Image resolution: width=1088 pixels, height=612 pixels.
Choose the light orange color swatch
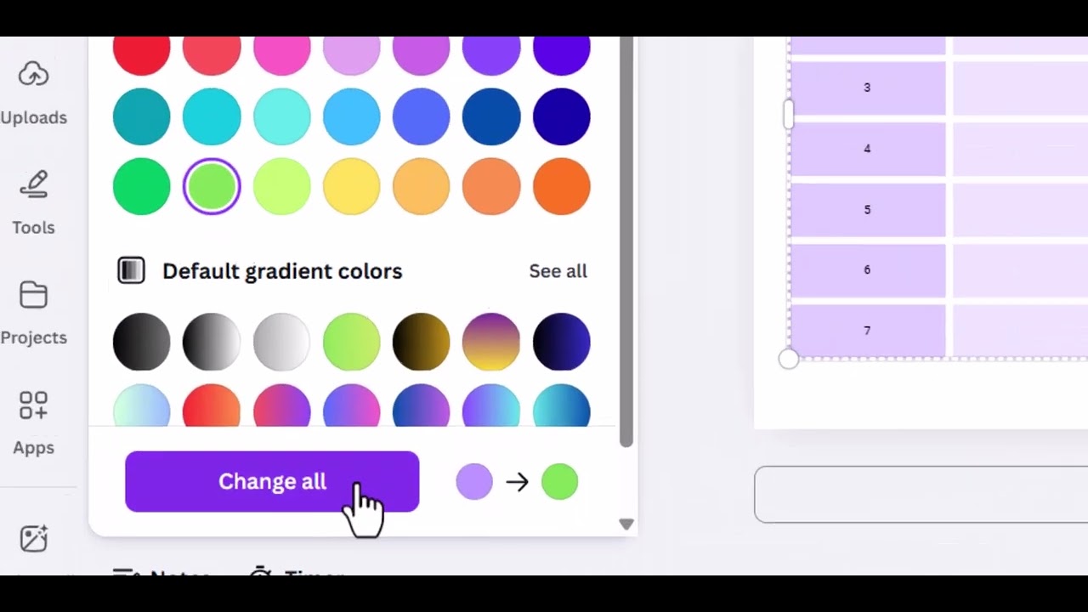pyautogui.click(x=422, y=186)
